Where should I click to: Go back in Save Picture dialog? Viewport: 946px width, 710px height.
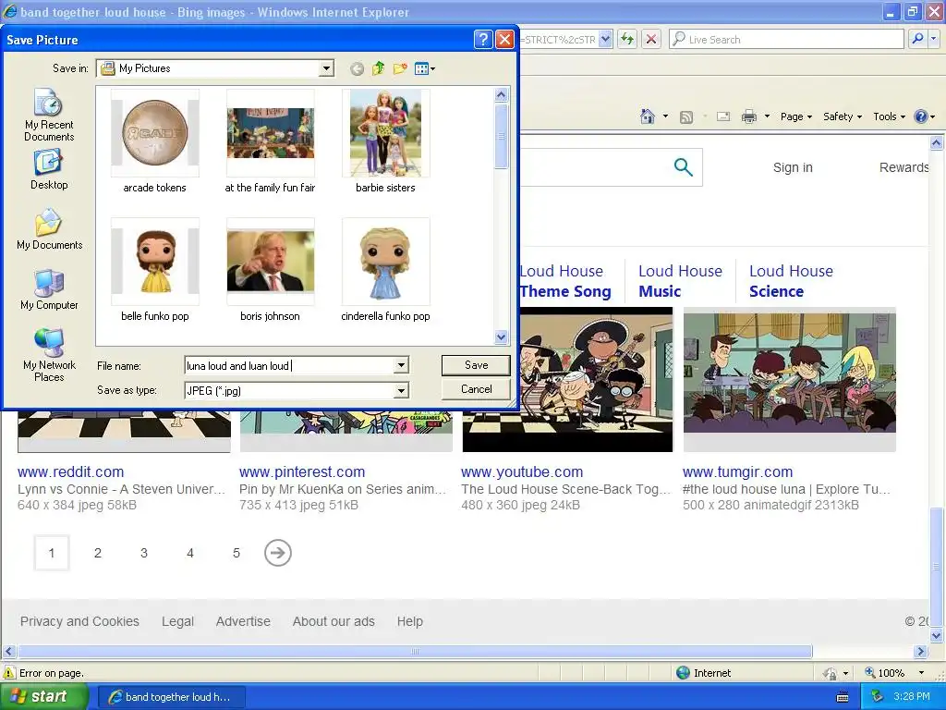357,68
